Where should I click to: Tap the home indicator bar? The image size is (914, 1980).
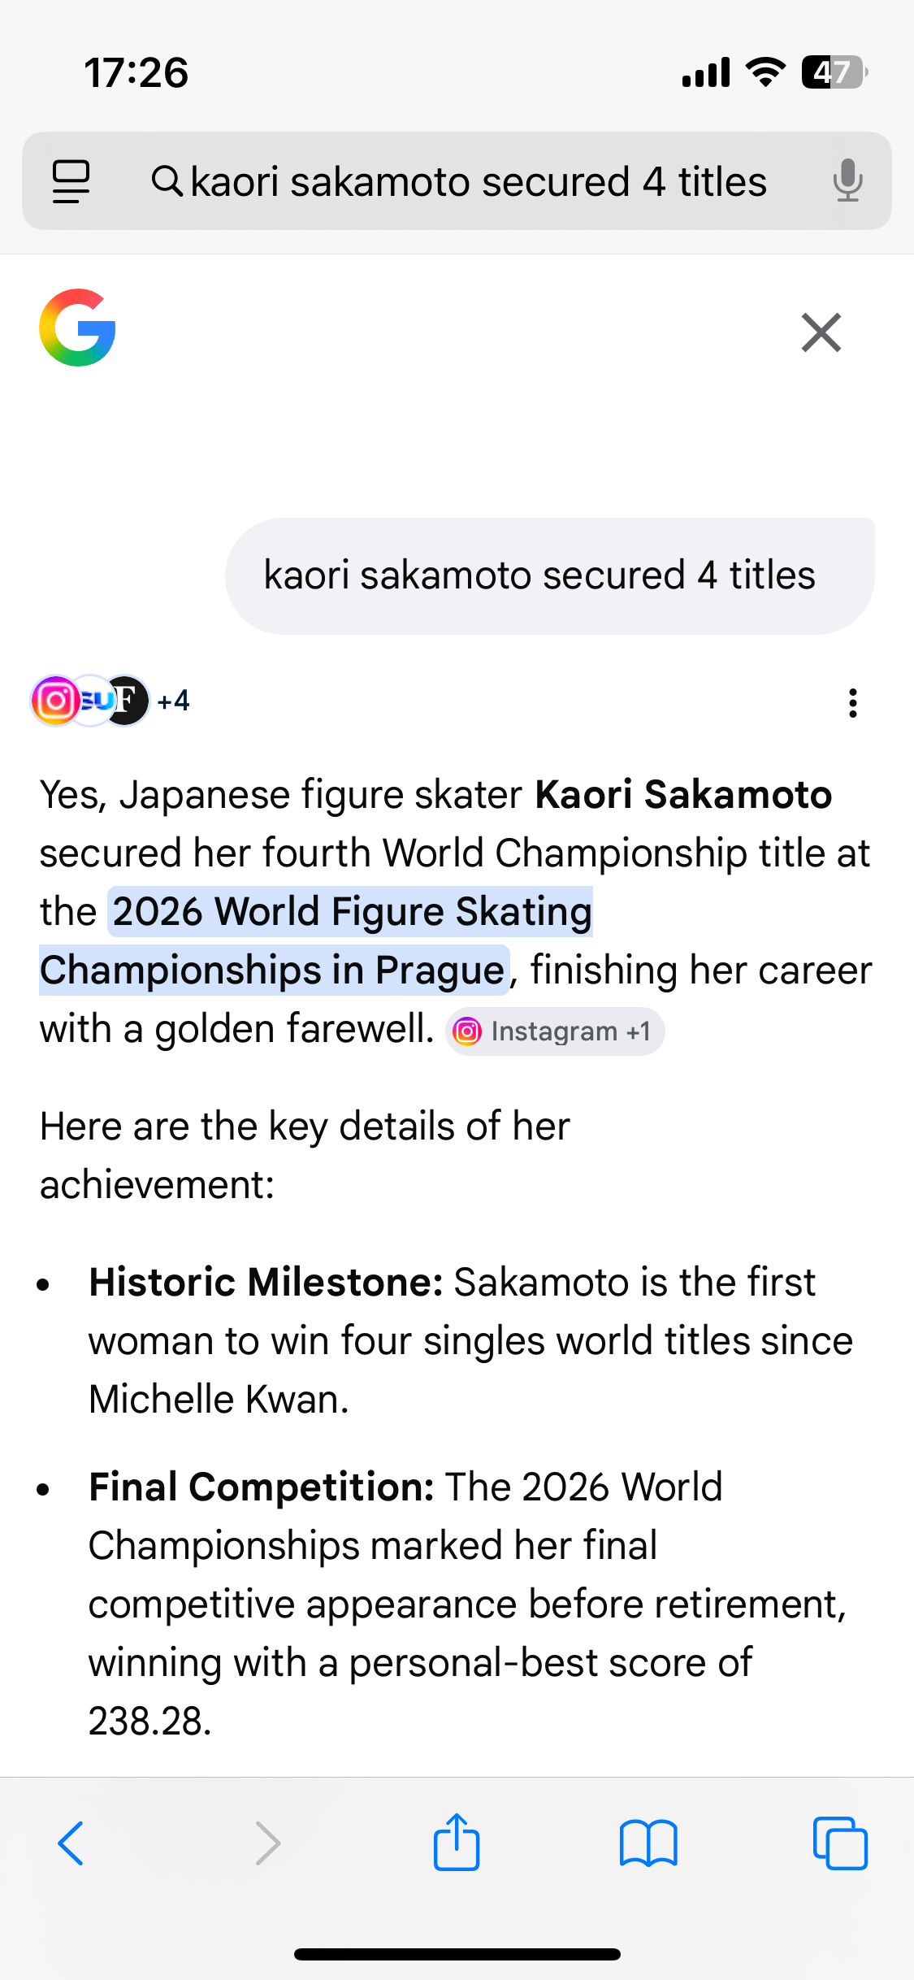coord(457,1954)
